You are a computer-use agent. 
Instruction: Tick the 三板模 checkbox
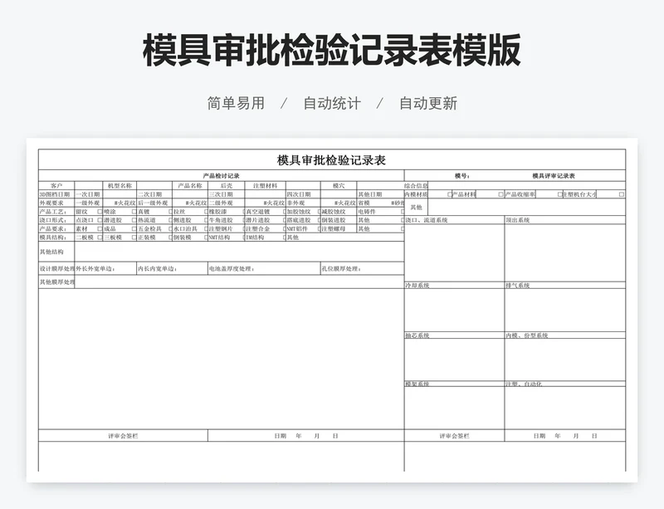[134, 237]
